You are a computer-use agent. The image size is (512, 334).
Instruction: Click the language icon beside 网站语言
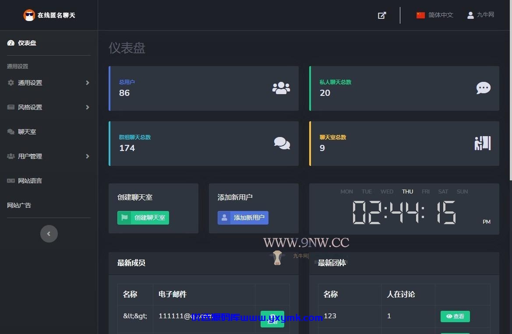coord(11,180)
